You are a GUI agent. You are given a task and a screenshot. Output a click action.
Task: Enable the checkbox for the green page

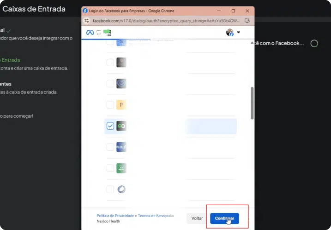tap(110, 168)
